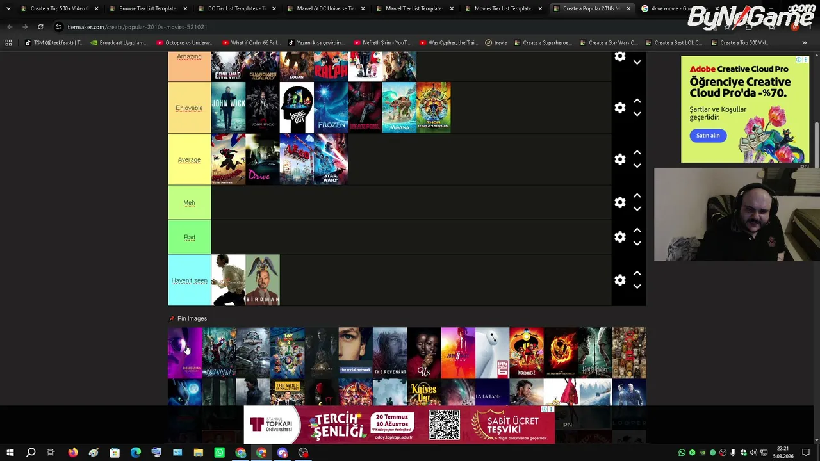Click the Haven't seen tier label
Image resolution: width=820 pixels, height=461 pixels.
click(189, 280)
